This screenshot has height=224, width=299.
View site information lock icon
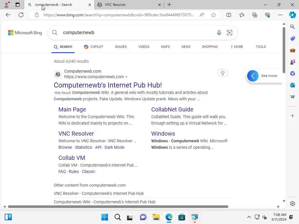coord(37,15)
